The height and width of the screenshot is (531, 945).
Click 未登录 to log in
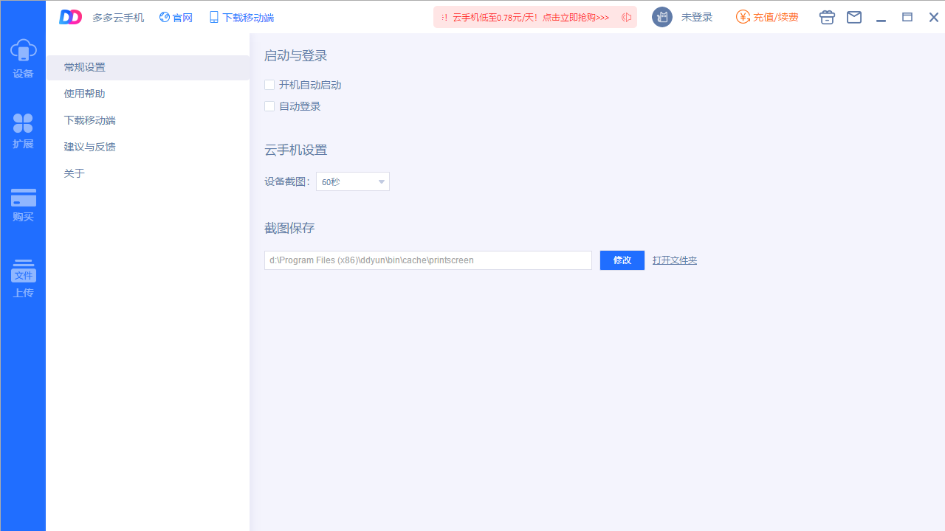coord(697,17)
